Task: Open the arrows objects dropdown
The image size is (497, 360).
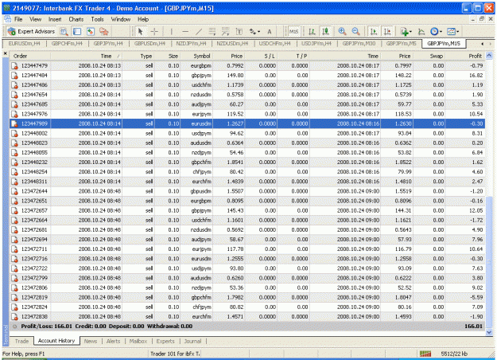Action: tap(254, 31)
